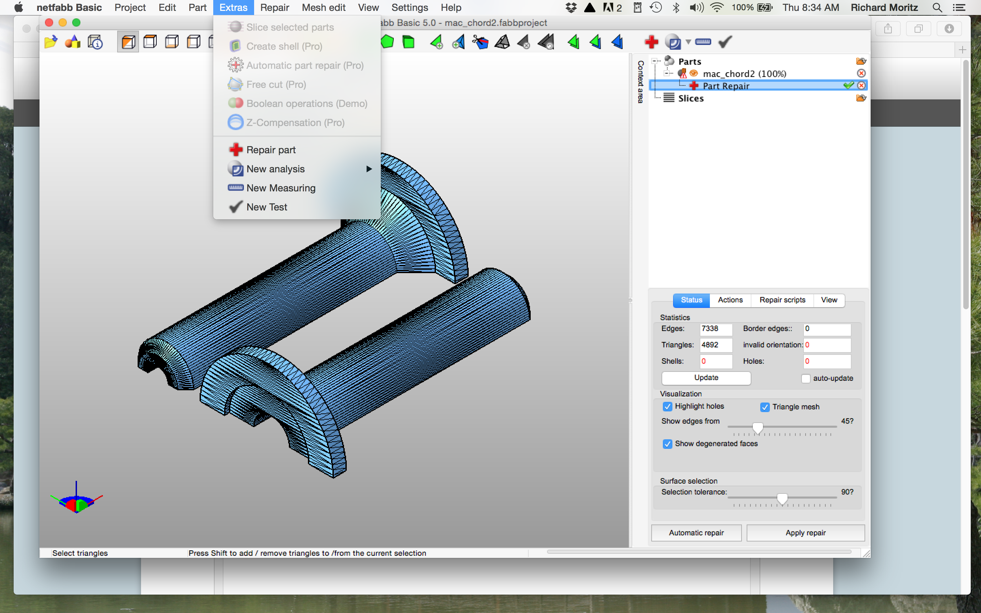The height and width of the screenshot is (613, 981).
Task: Click the green pentagon surface selection icon
Action: [x=387, y=42]
